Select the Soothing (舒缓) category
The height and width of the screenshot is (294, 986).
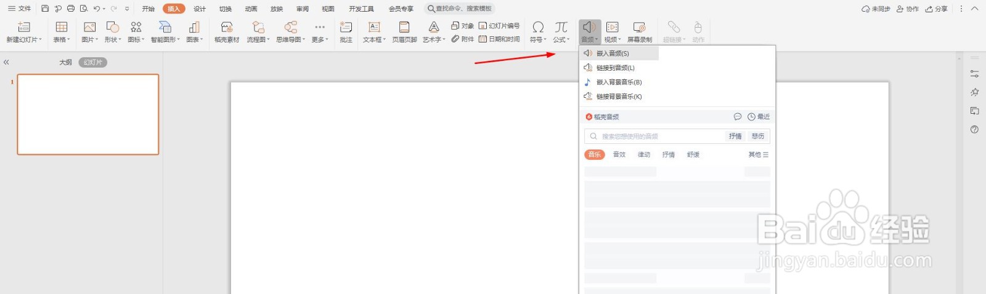tap(693, 154)
